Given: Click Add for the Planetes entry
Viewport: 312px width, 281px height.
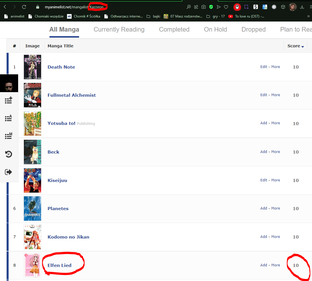Looking at the screenshot, I should 264,208.
